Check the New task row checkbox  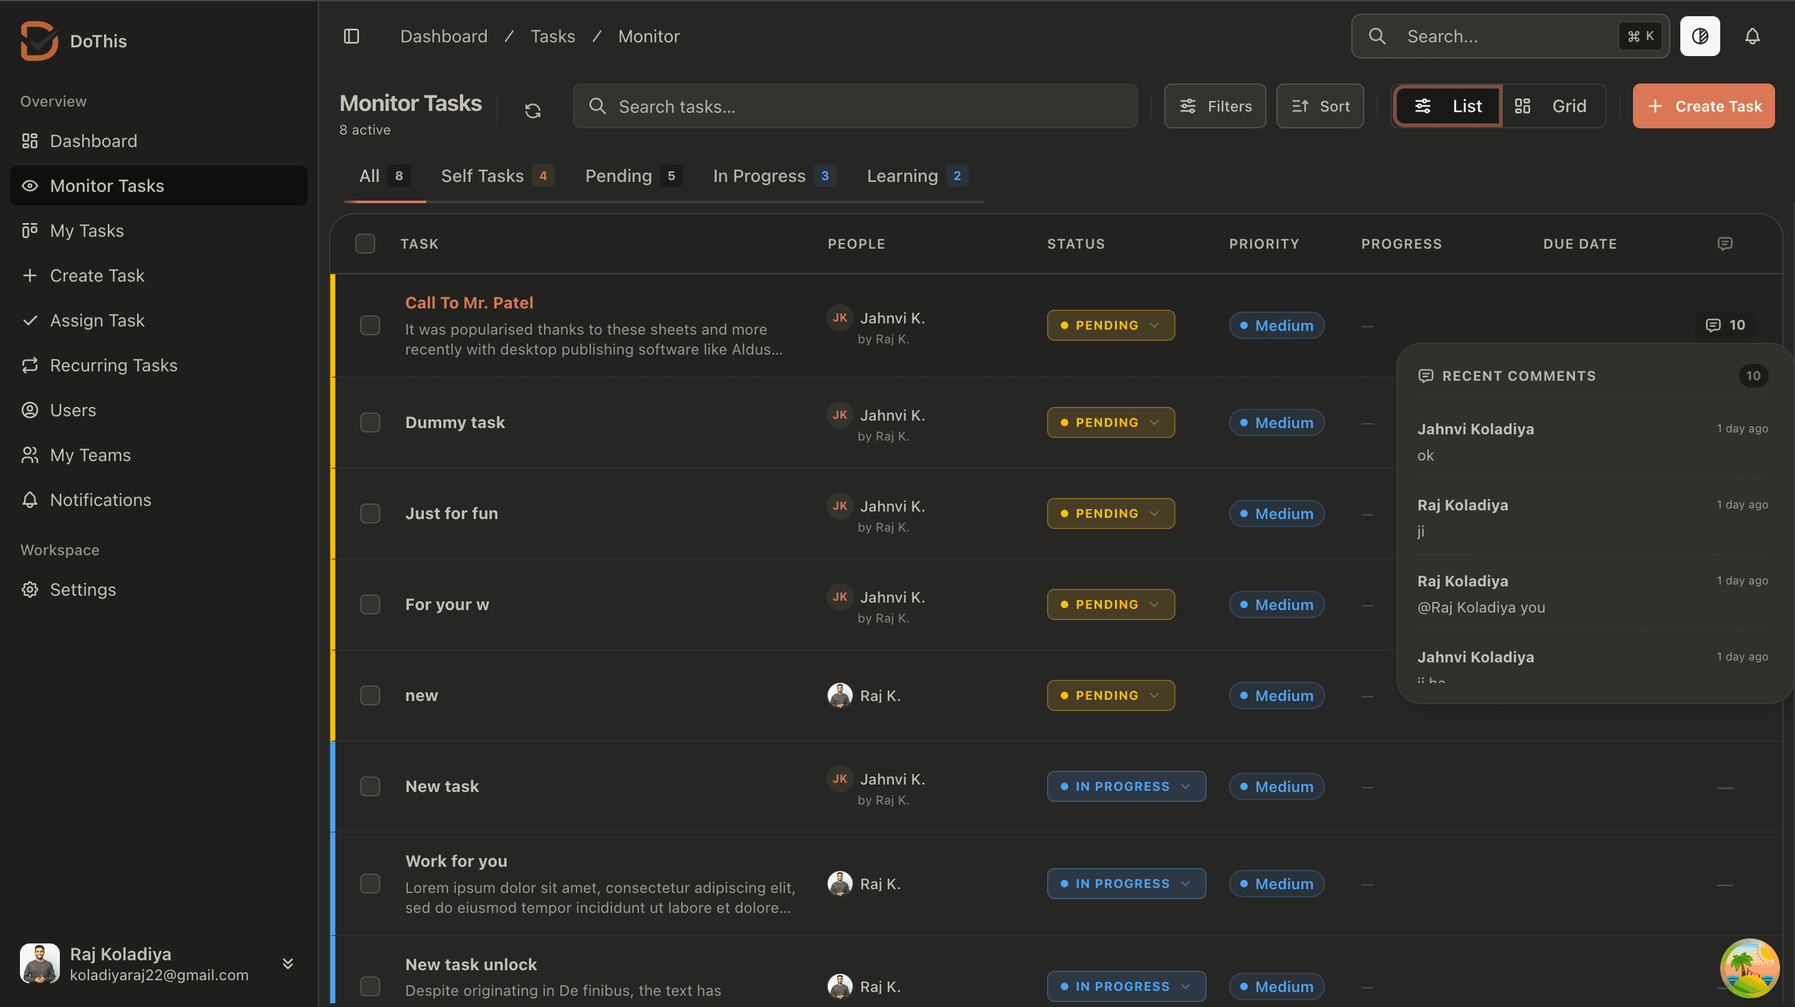370,786
